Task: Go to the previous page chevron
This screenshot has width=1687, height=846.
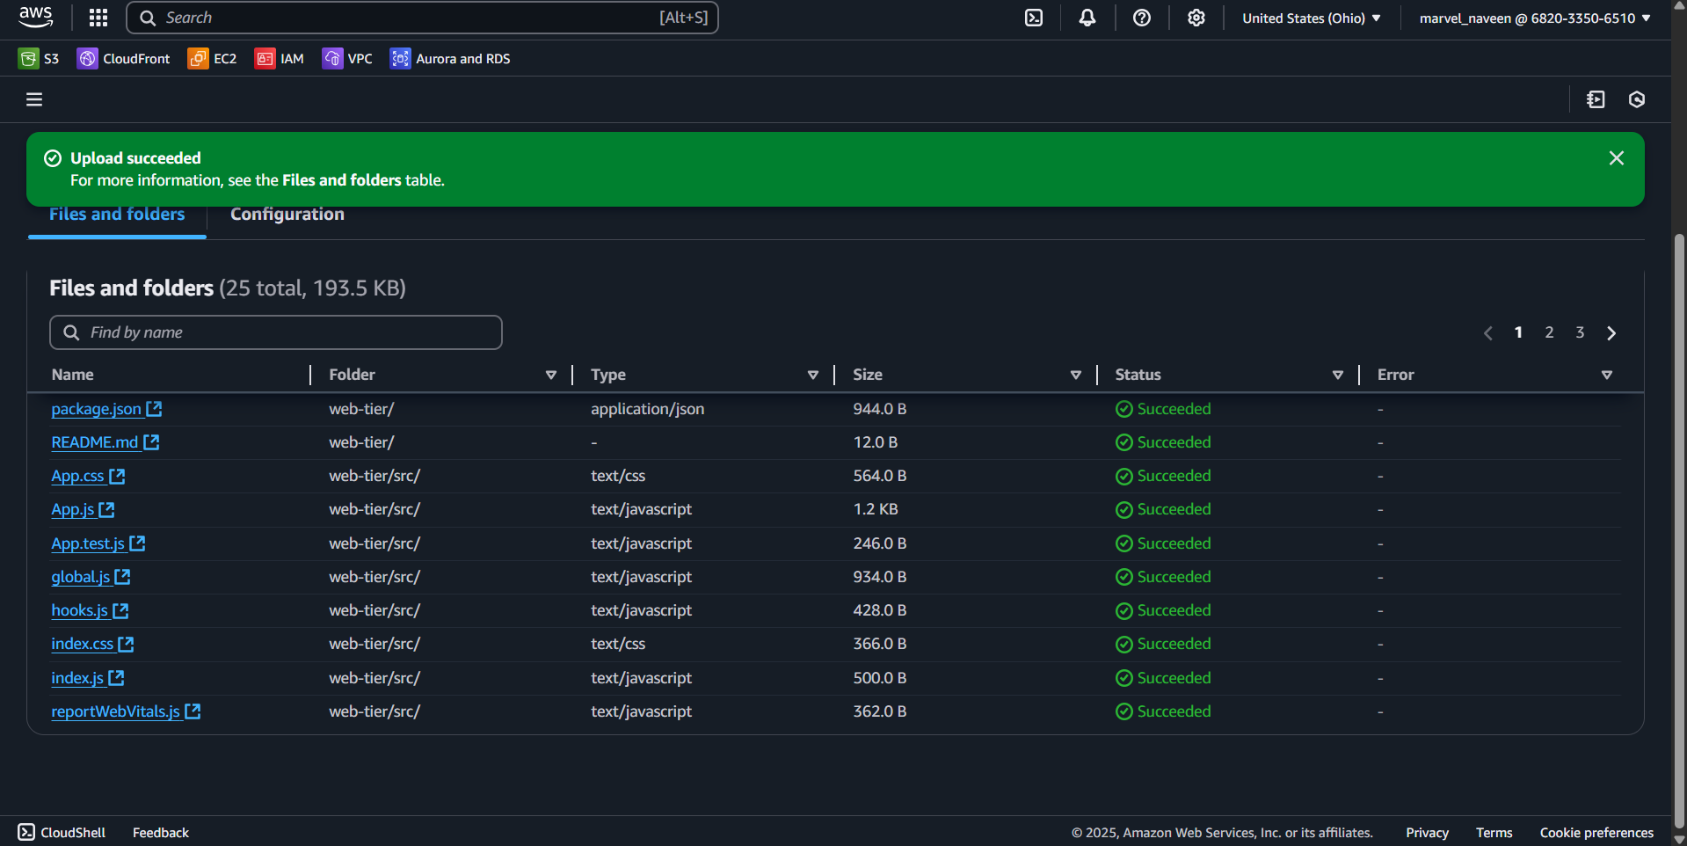Action: 1488,332
